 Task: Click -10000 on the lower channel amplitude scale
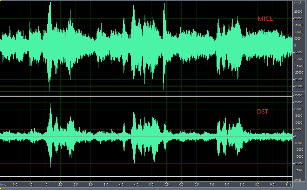click(x=298, y=150)
